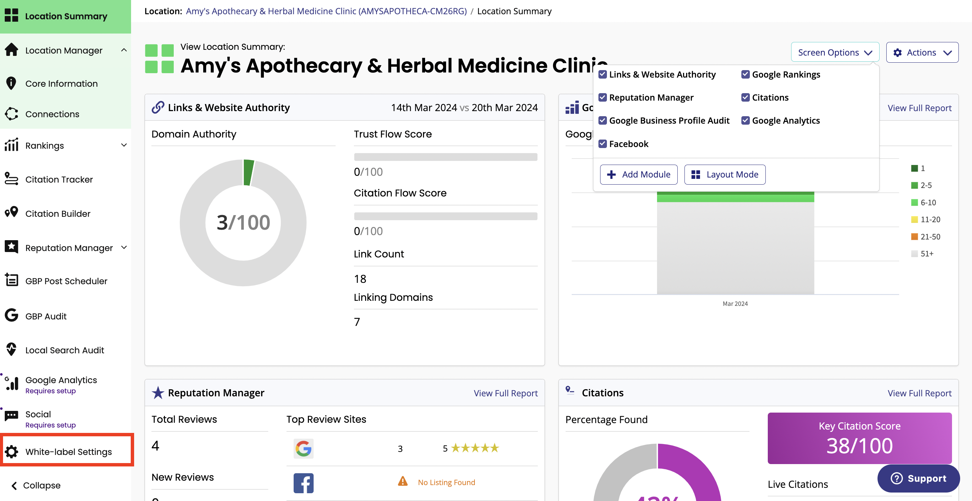Click the Support button
The height and width of the screenshot is (501, 972).
click(x=918, y=478)
